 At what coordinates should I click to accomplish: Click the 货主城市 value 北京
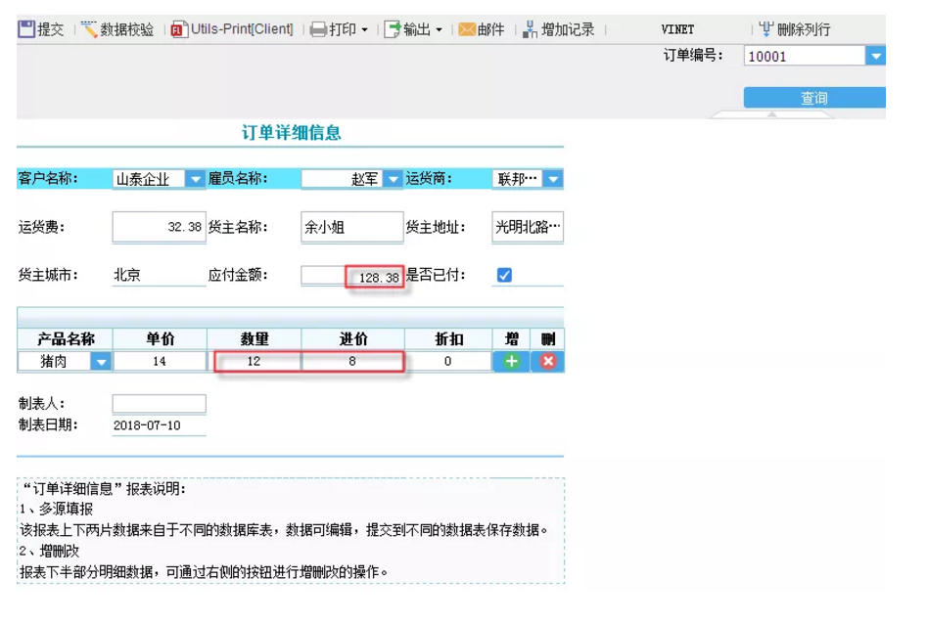[x=127, y=275]
